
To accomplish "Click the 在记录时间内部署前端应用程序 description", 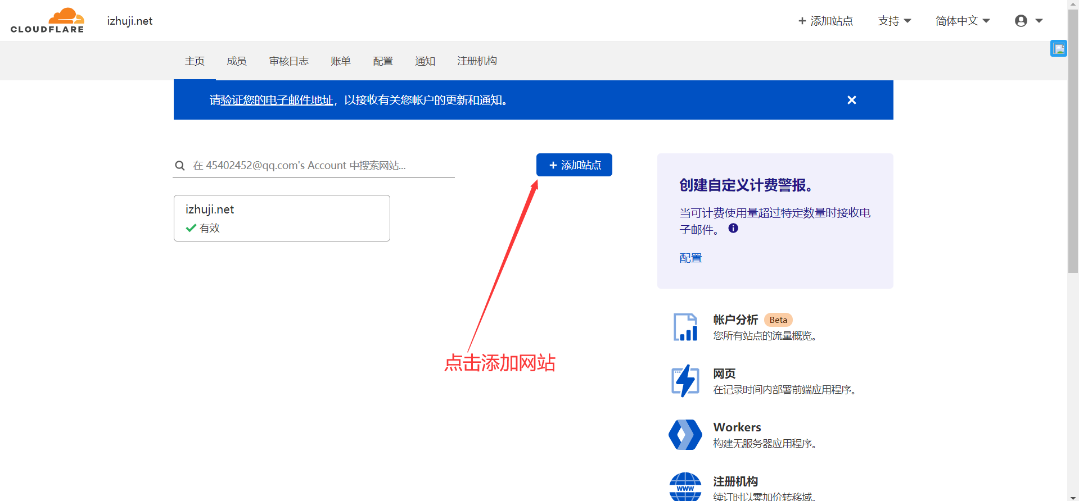I will [784, 389].
